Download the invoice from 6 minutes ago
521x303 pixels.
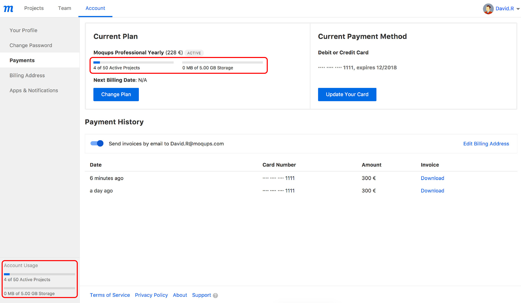[432, 178]
